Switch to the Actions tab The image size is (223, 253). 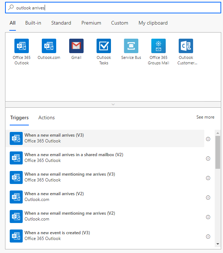click(46, 117)
